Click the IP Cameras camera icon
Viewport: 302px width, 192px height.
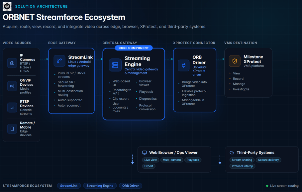[12, 63]
